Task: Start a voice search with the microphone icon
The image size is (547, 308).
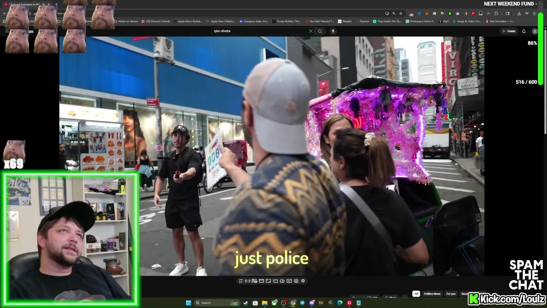Action: pyautogui.click(x=333, y=31)
